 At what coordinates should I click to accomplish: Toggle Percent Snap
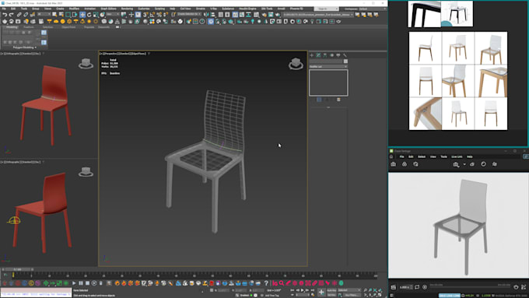click(159, 15)
